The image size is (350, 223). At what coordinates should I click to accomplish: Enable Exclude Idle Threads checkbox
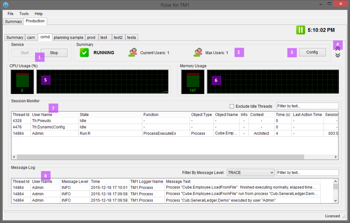(232, 106)
